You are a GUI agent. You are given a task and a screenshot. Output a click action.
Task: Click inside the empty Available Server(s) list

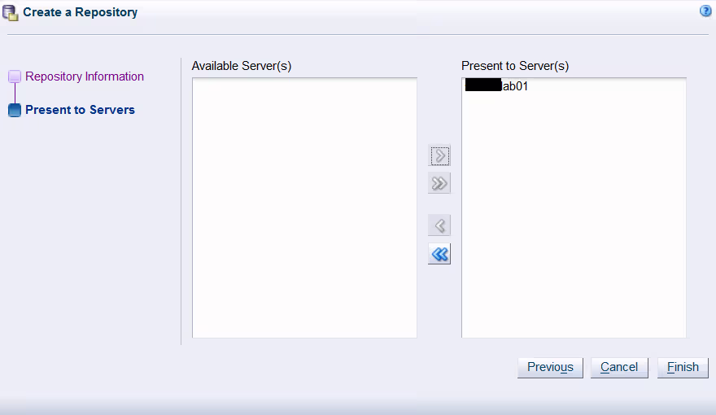[x=304, y=207]
